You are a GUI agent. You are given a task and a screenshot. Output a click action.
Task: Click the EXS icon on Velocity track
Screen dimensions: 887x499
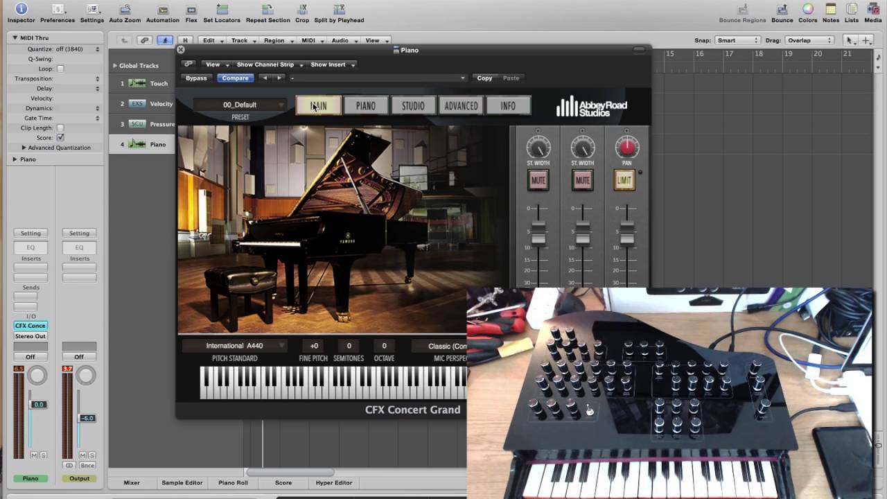(x=137, y=104)
